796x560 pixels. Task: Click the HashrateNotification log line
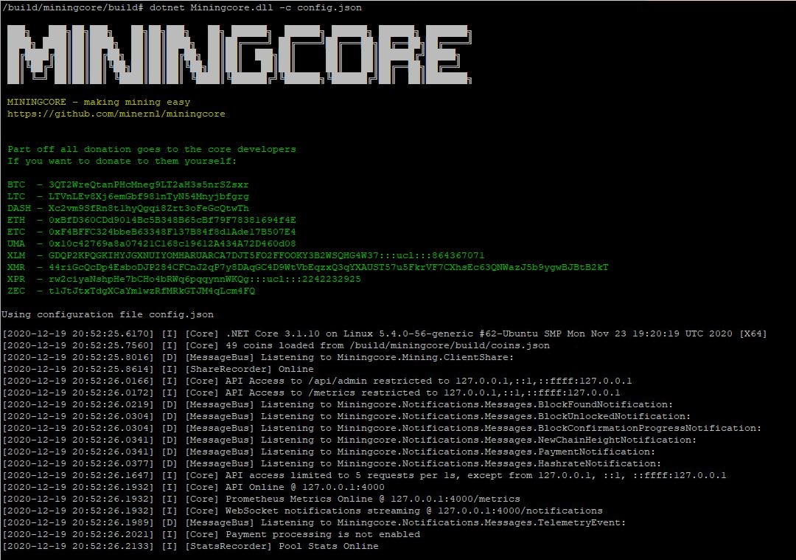tap(332, 463)
